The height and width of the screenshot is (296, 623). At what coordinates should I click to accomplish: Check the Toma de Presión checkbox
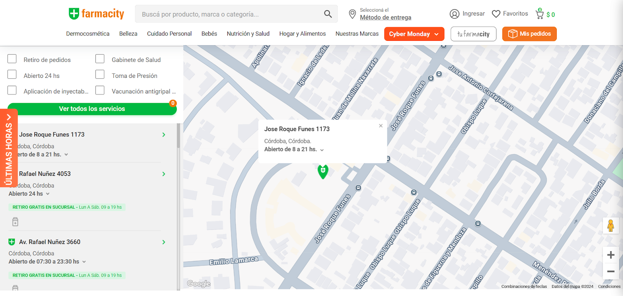[100, 74]
